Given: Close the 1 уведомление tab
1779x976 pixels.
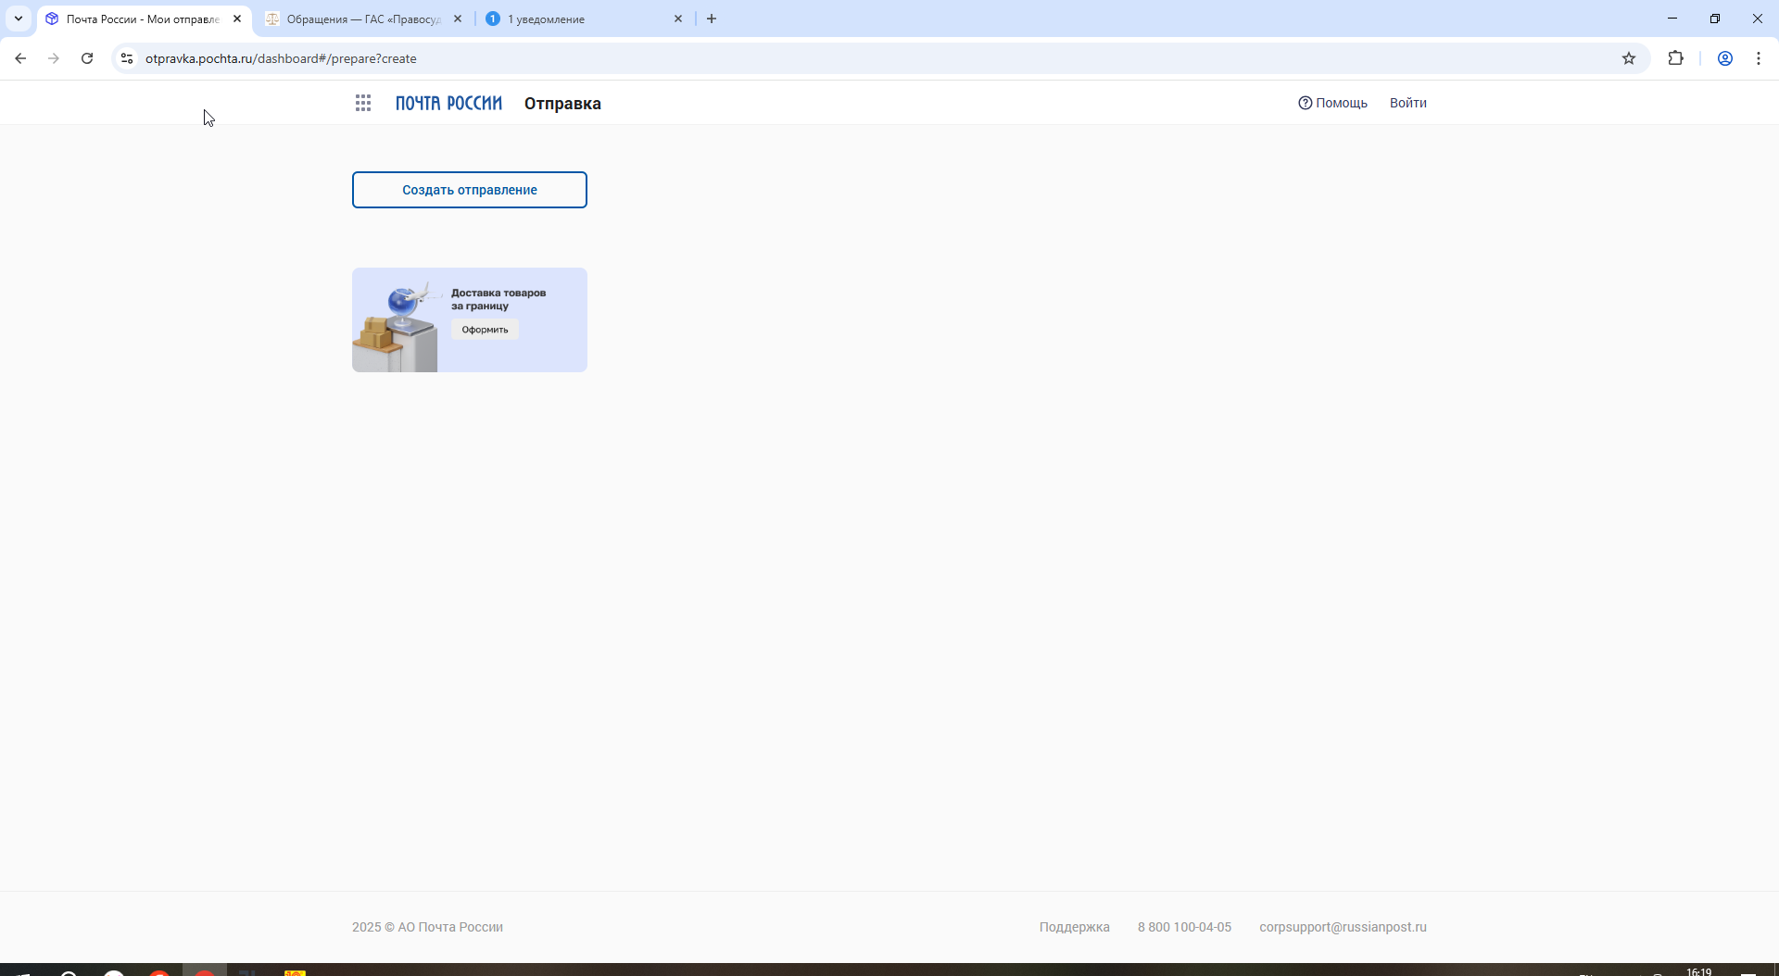Looking at the screenshot, I should click(678, 19).
